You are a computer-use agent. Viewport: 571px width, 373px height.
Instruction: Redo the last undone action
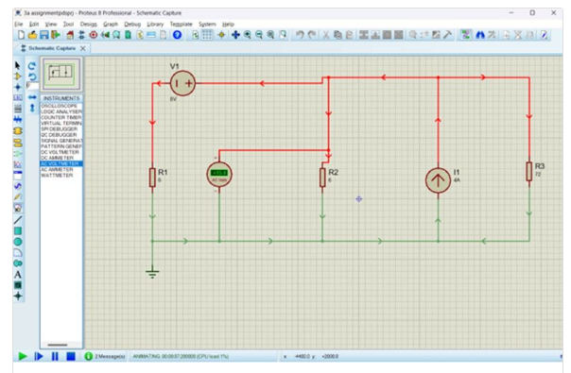coord(312,35)
